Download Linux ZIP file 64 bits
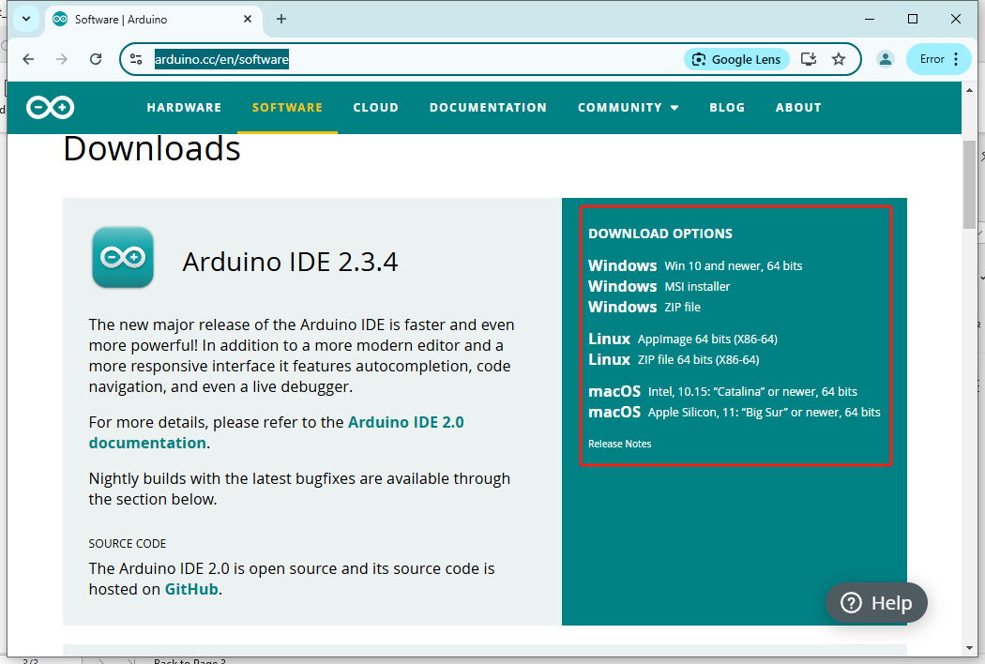Image resolution: width=985 pixels, height=664 pixels. coord(674,360)
